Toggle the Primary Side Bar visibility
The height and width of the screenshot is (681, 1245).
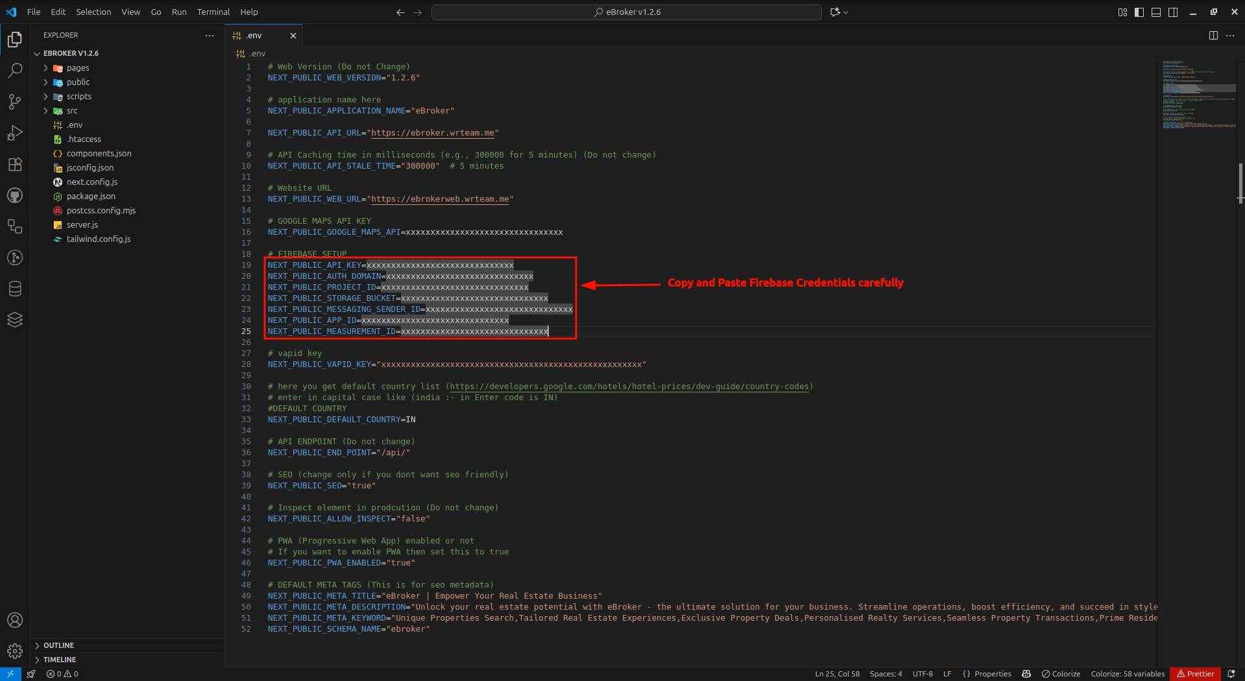[x=1139, y=12]
